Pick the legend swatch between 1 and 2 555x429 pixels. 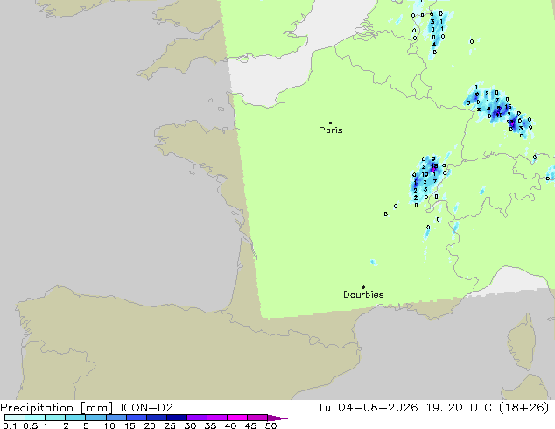tap(55, 418)
